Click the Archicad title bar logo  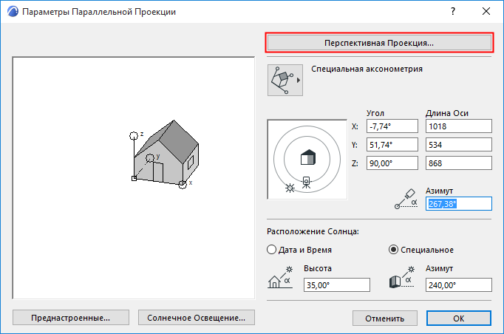(x=13, y=12)
